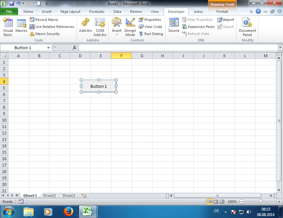Open the undo history dropdown arrow

[23, 4]
